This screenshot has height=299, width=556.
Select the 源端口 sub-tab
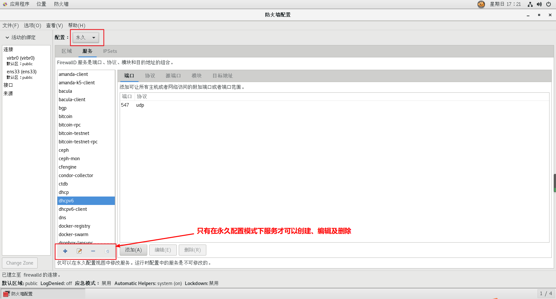tap(173, 76)
